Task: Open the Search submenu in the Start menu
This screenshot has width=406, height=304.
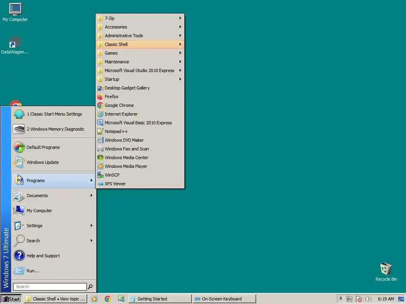Action: click(x=54, y=241)
